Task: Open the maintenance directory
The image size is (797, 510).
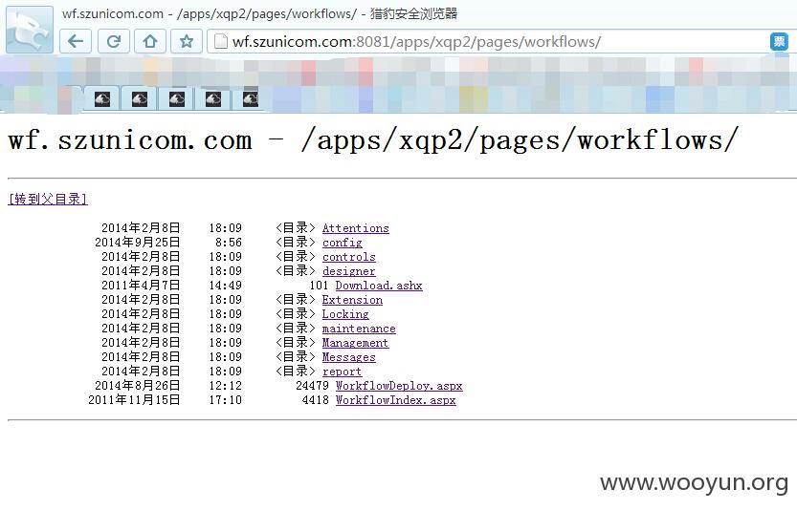Action: 359,329
